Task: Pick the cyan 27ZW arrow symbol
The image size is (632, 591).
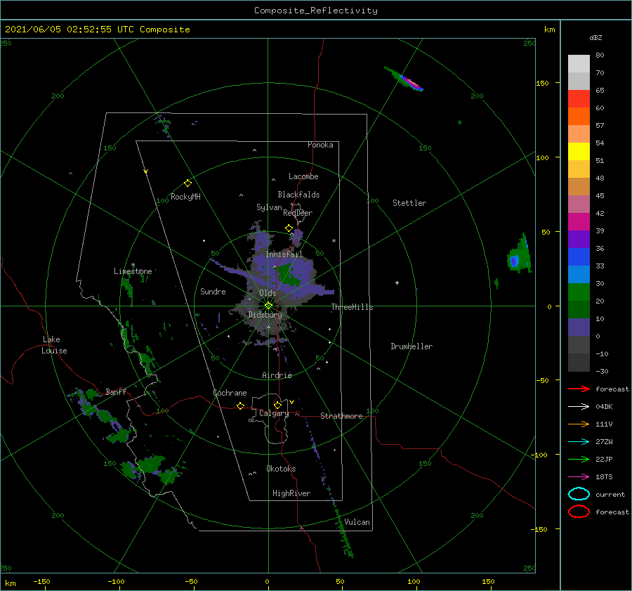Action: [579, 442]
